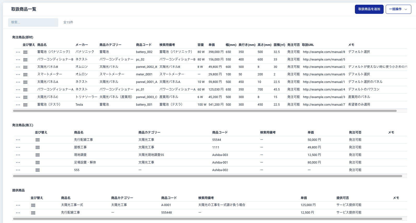Click price 80,000 円
The height and width of the screenshot is (223, 416).
click(x=314, y=162)
